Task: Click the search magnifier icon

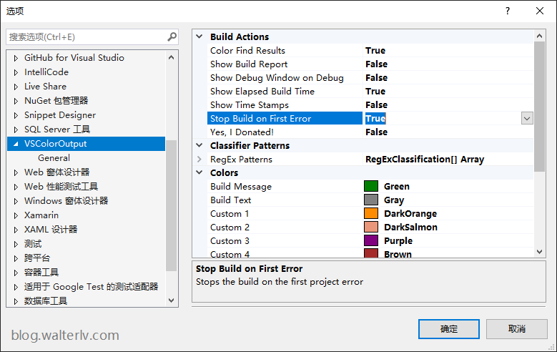Action: [172, 36]
